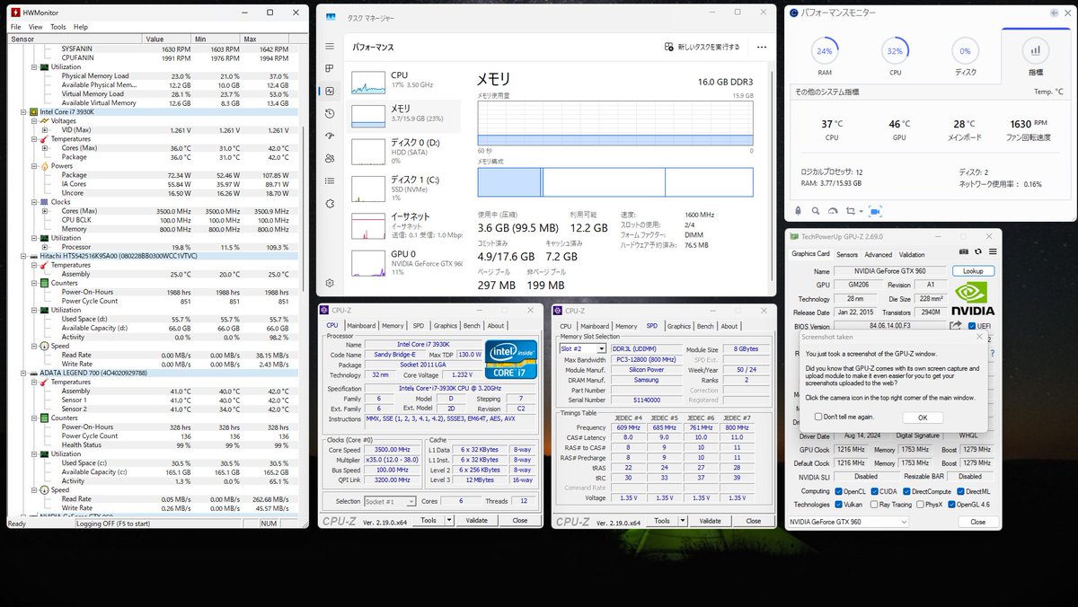Click the microphone icon in Performance Monitor
This screenshot has height=607, width=1078.
798,211
